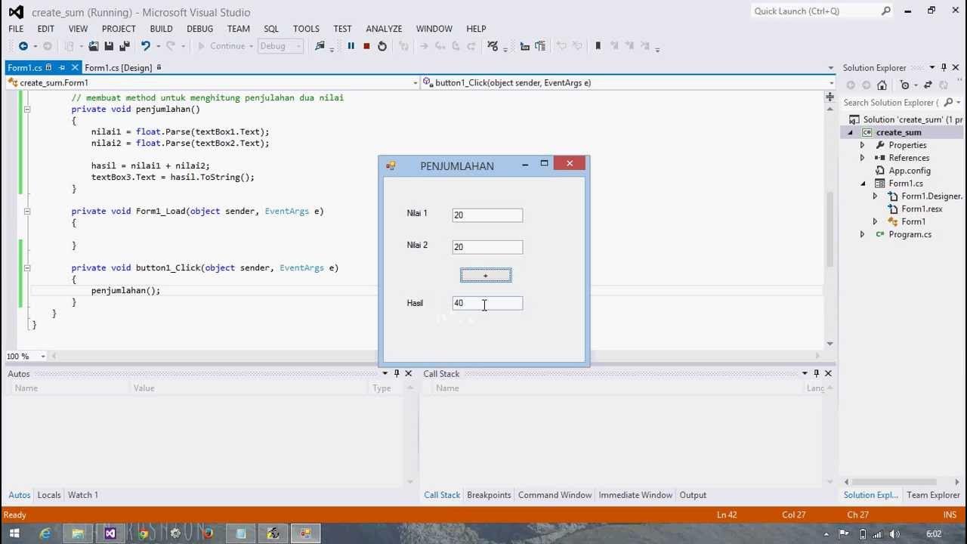Switch to the Team Explorer tab
The image size is (967, 544).
(933, 496)
